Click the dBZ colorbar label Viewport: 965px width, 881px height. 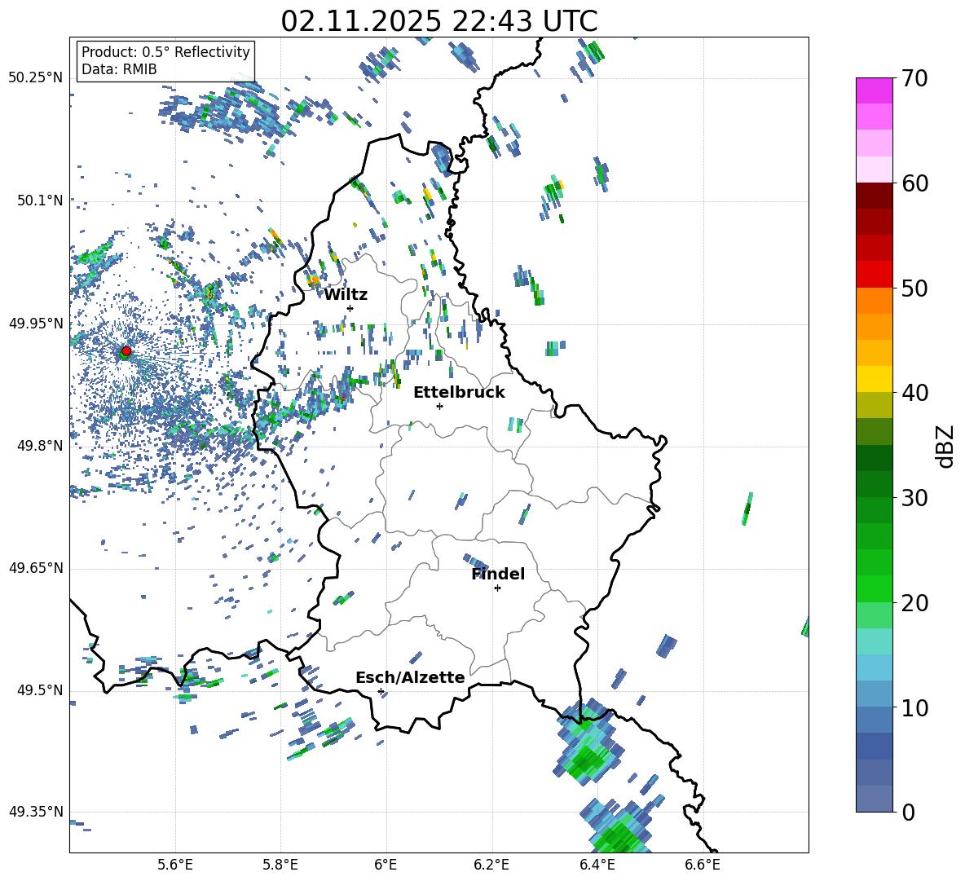point(946,446)
